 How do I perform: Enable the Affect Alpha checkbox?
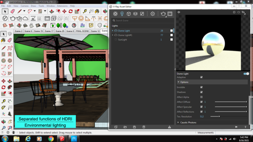[x=201, y=97]
